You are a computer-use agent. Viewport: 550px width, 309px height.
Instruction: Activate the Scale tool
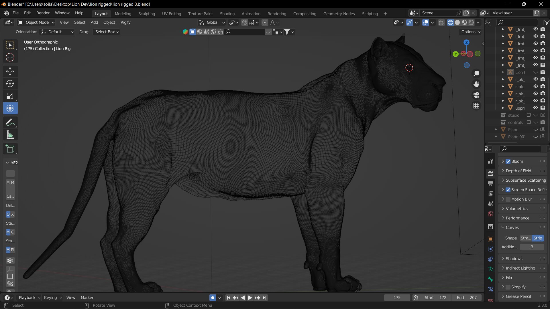coord(10,96)
